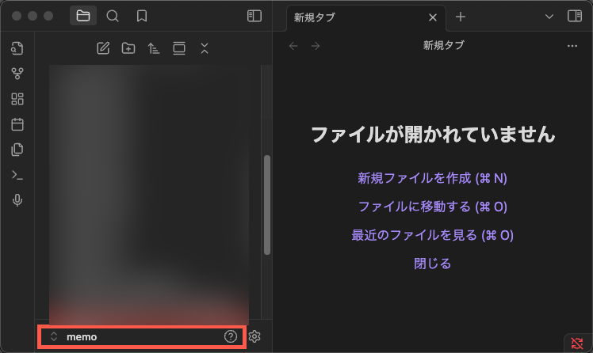Open the canvas grid icon in ribbon
593x353 pixels.
pos(17,99)
